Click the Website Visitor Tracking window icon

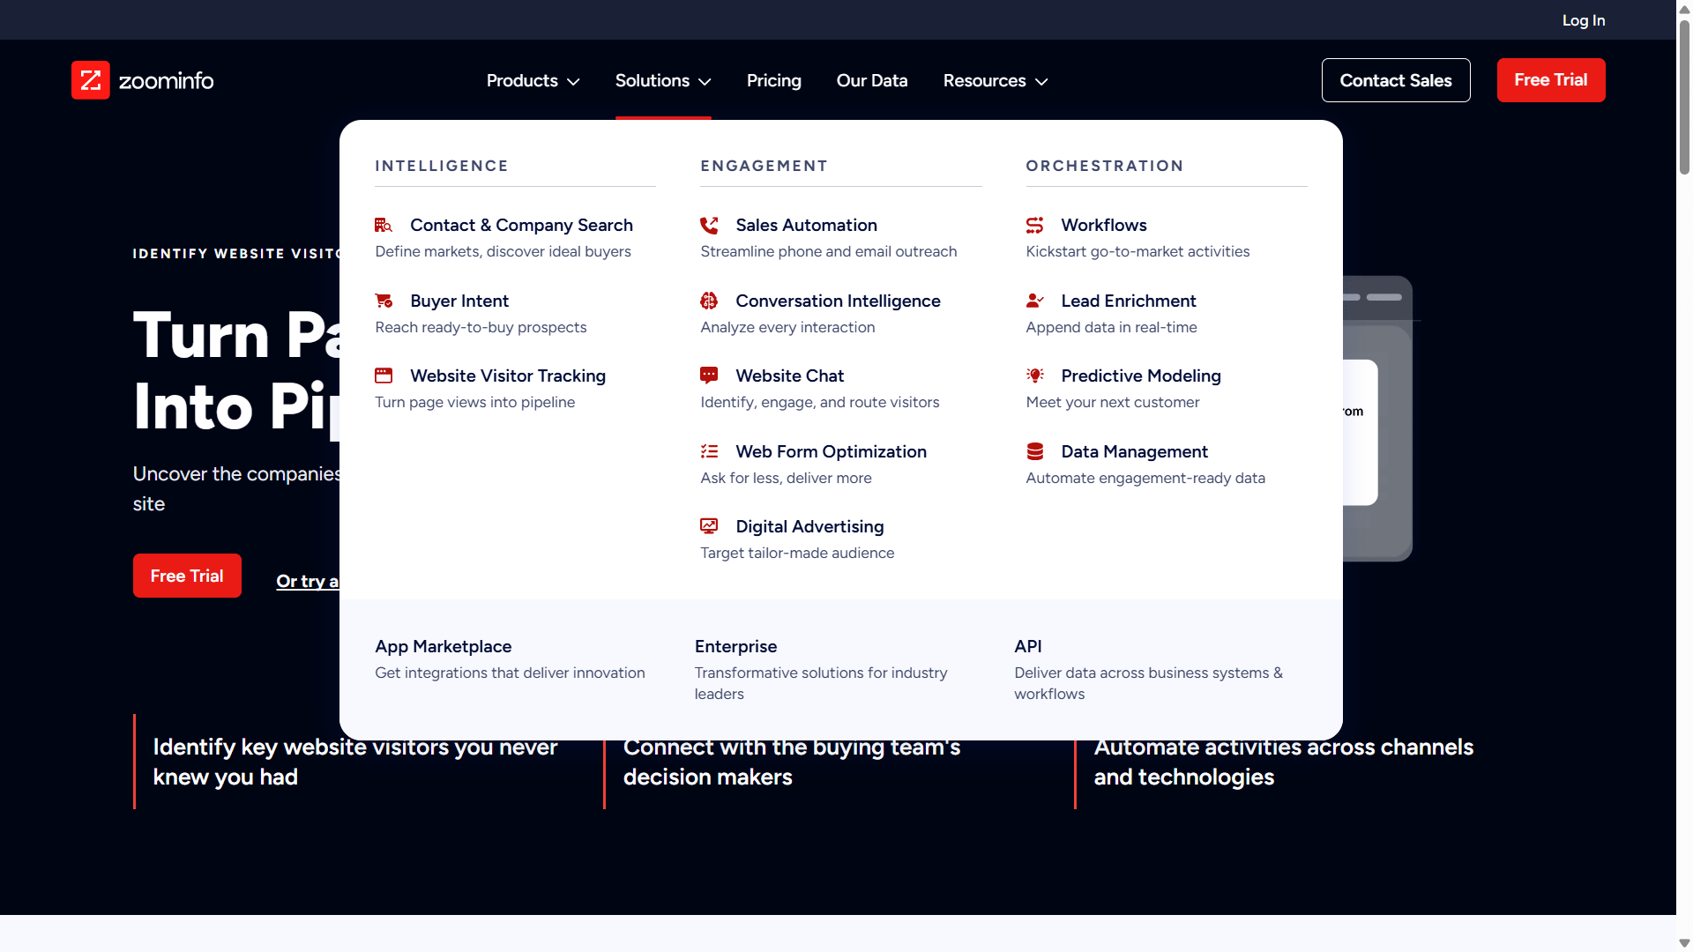tap(384, 376)
